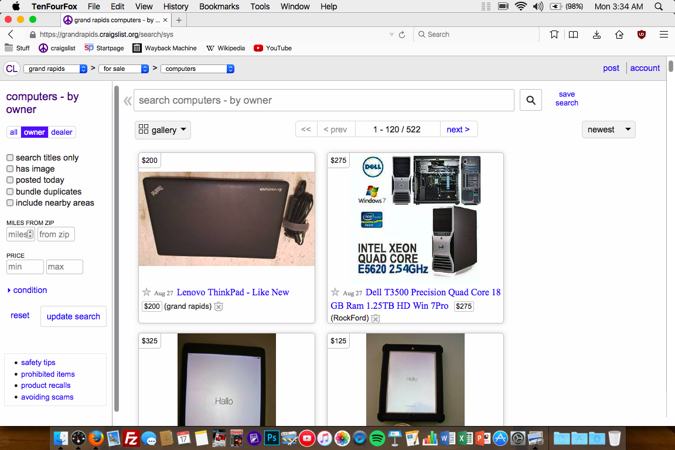Open the gallery view mode dropdown

click(x=163, y=130)
